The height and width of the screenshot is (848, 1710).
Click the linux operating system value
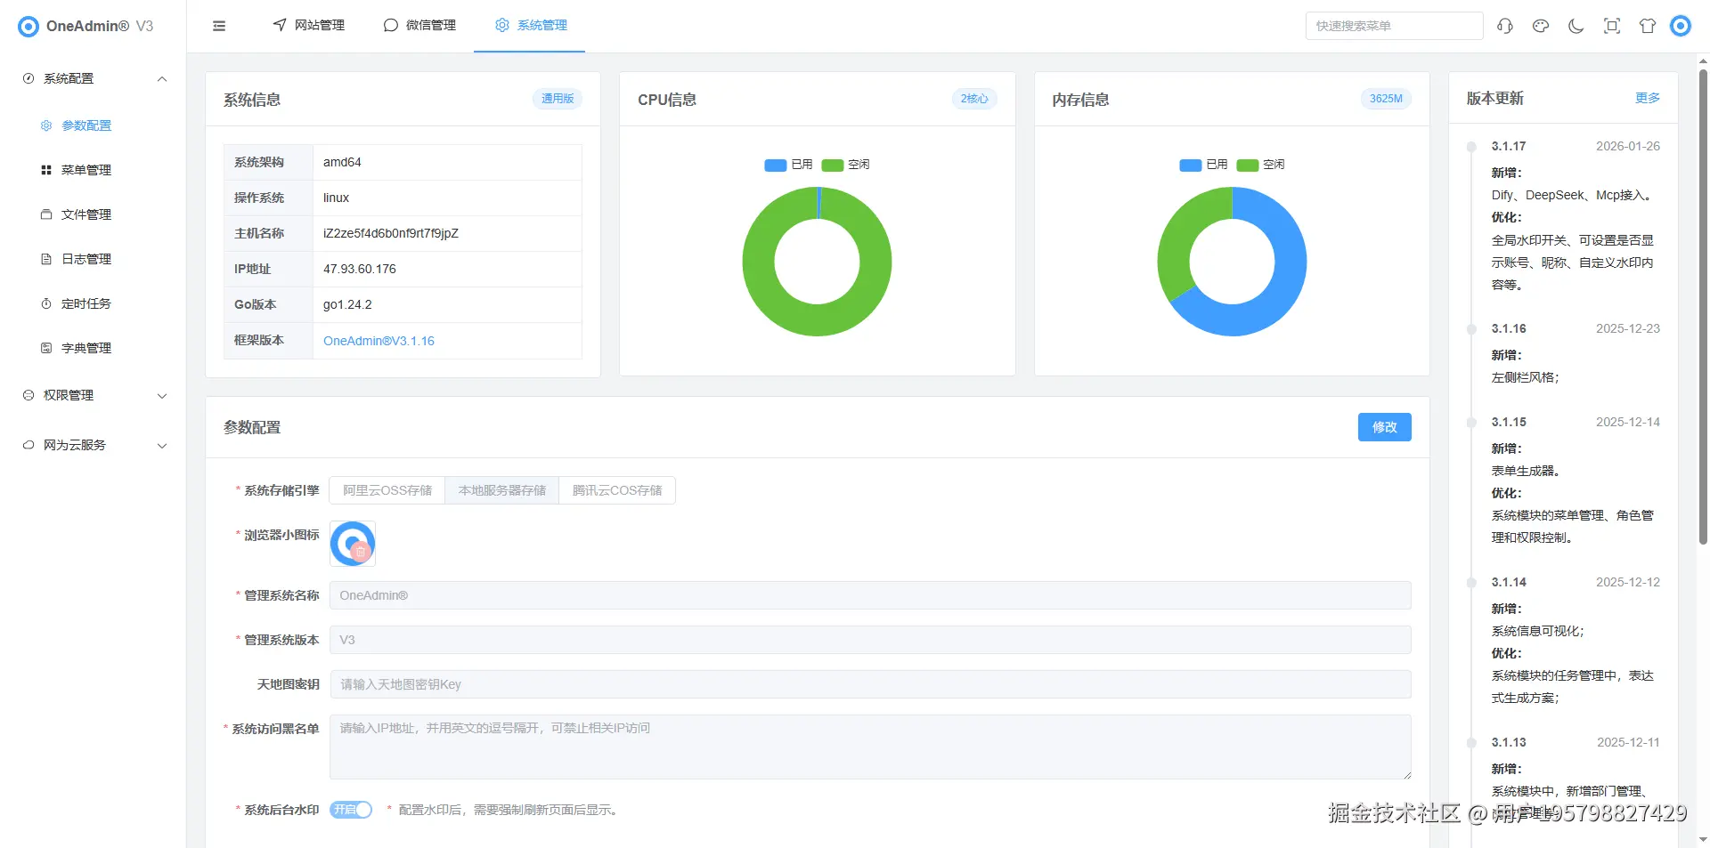[336, 198]
